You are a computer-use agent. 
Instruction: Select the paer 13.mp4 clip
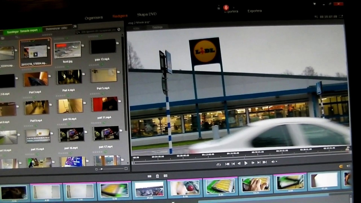point(103,47)
